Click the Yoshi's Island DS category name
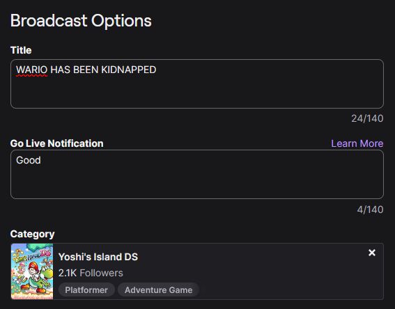 tap(98, 257)
